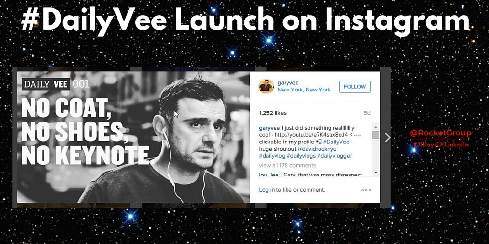This screenshot has height=244, width=489.
Task: Open the #dailyvlogs hashtag
Action: tap(301, 156)
